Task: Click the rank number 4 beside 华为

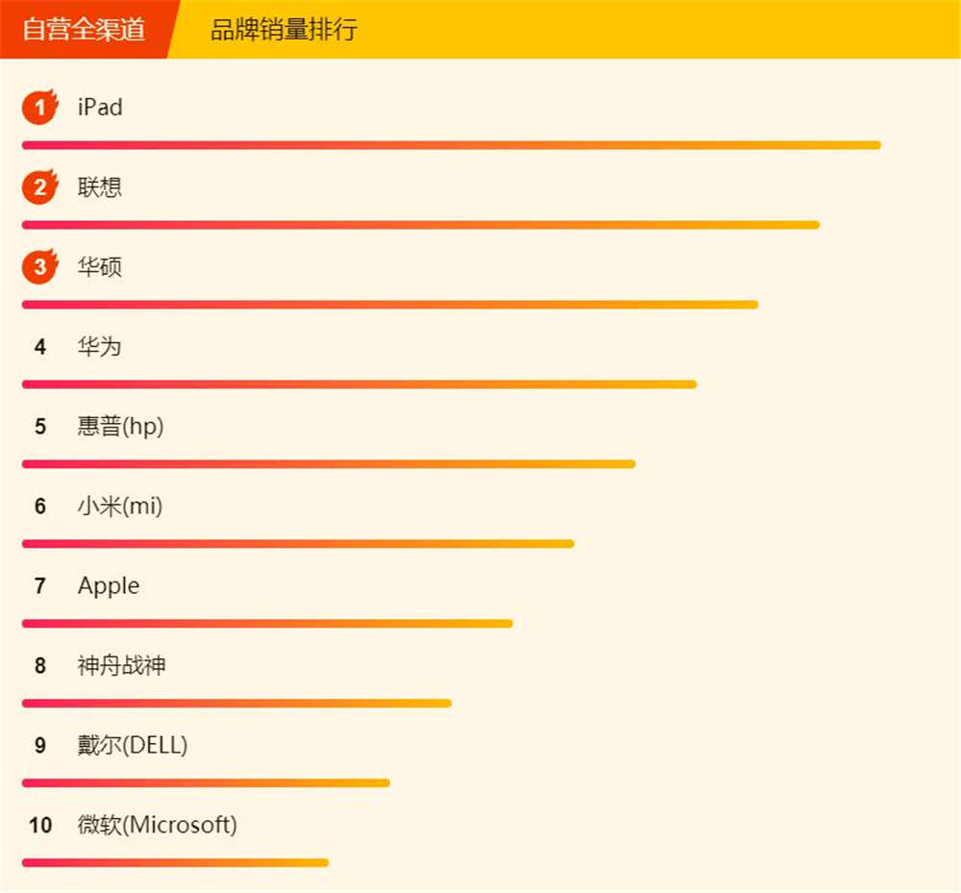Action: coord(39,347)
